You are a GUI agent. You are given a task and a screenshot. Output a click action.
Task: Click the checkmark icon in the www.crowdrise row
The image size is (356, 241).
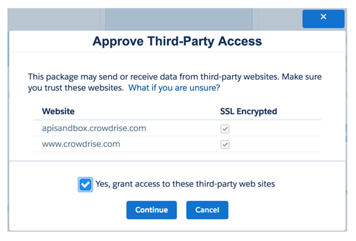coord(225,144)
